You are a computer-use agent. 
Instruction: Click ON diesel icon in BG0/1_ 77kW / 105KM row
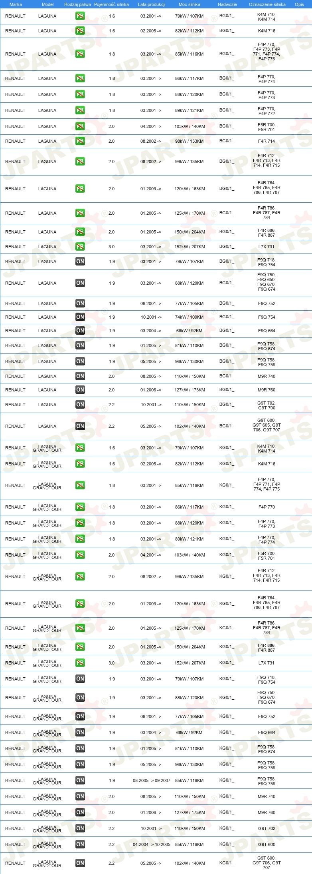pyautogui.click(x=80, y=303)
